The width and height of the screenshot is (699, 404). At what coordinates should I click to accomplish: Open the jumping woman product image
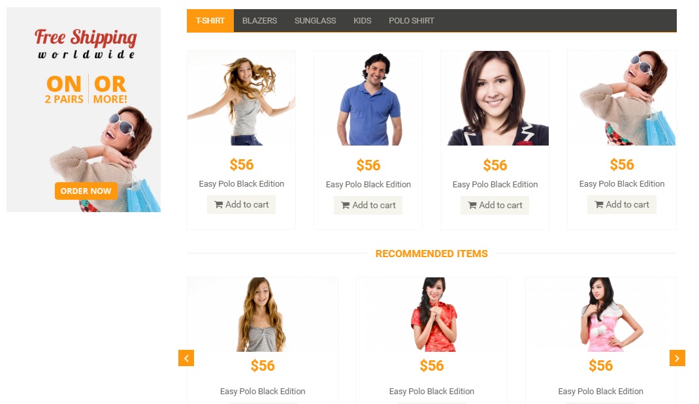coord(241,98)
